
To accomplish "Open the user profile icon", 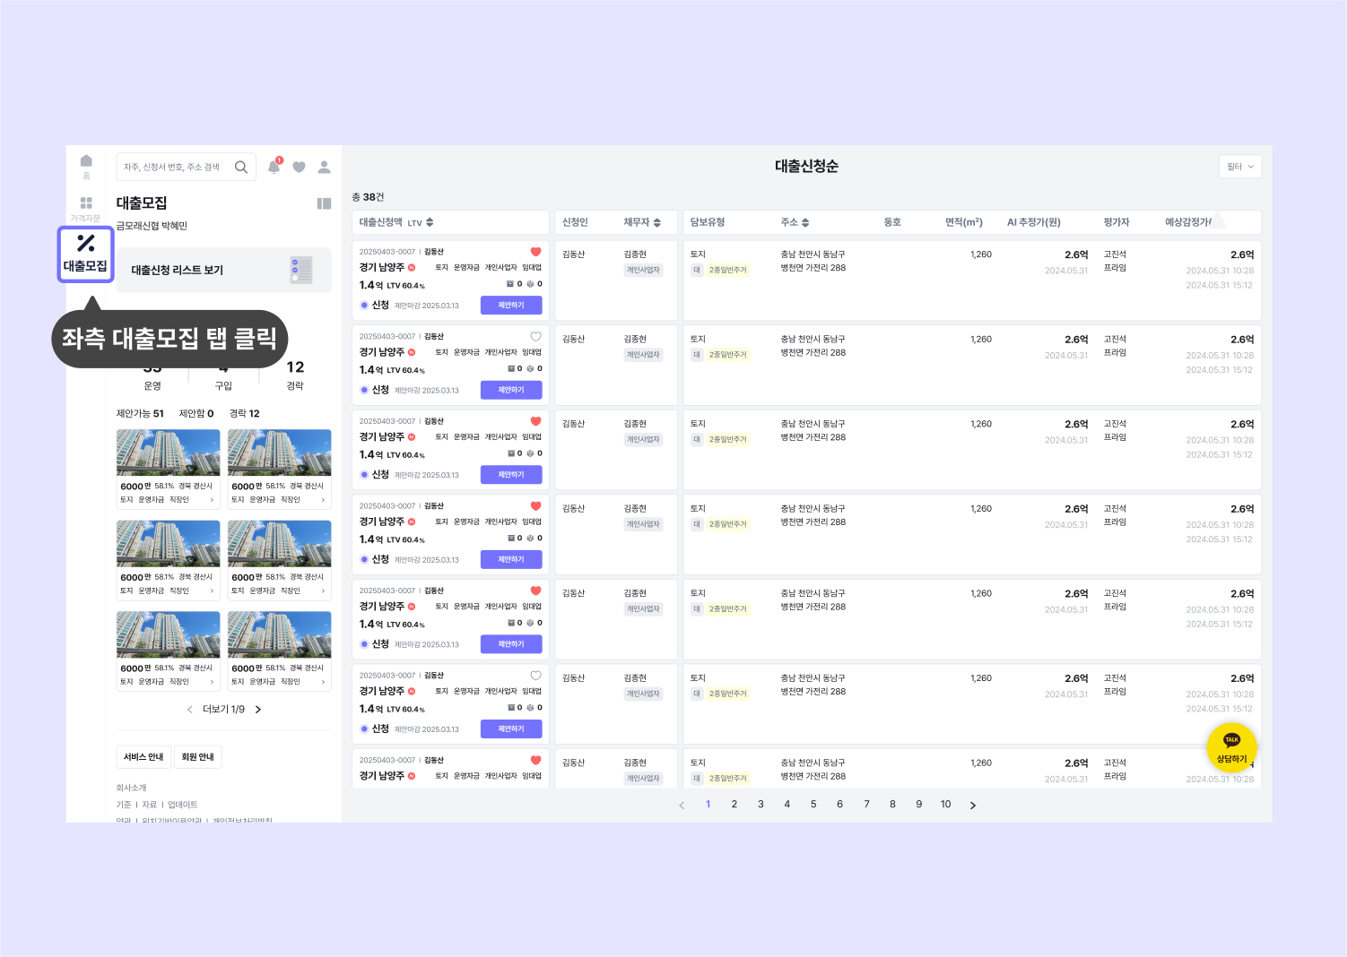I will tap(325, 167).
